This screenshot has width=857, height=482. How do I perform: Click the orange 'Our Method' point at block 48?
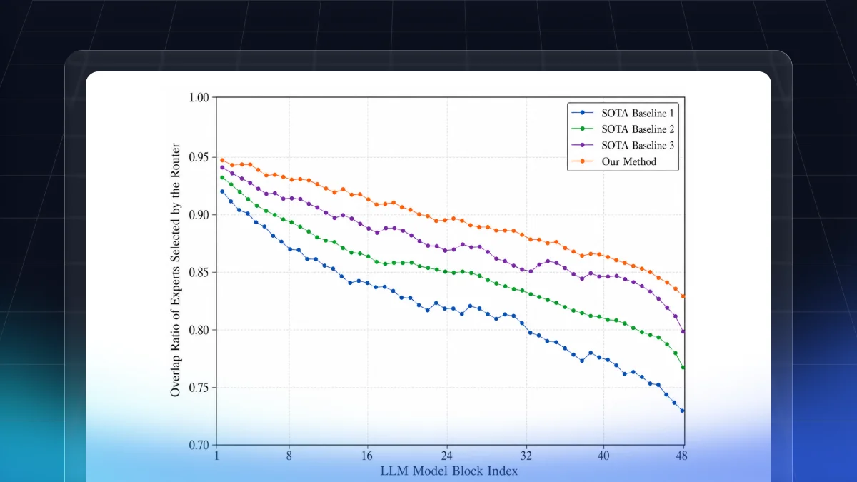(x=683, y=296)
